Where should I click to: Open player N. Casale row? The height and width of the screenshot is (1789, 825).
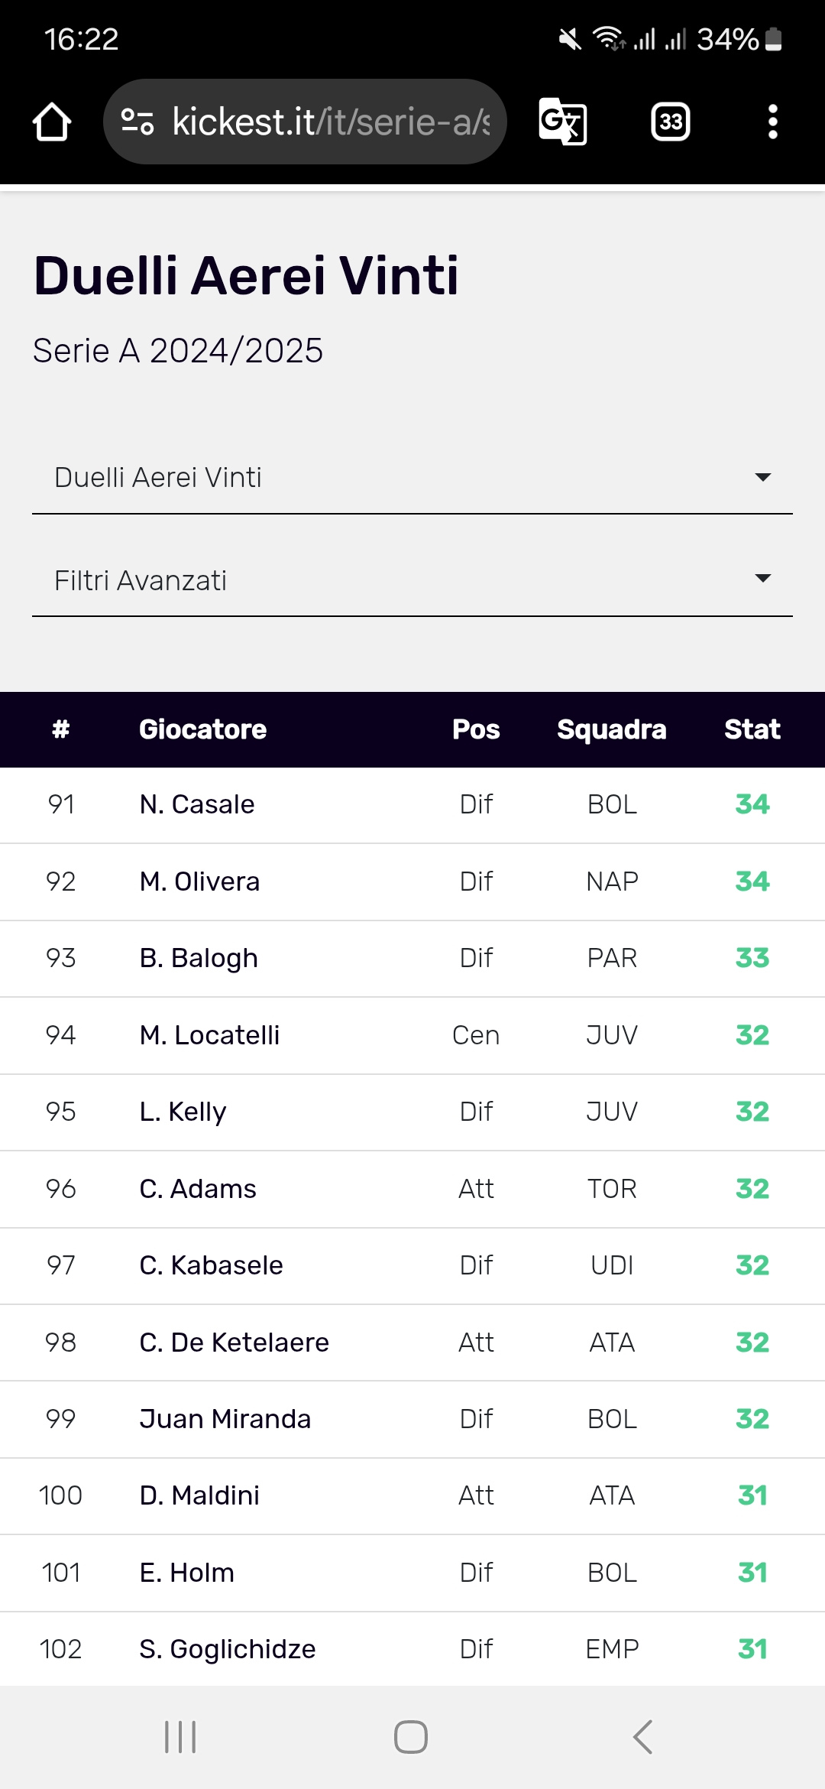[x=412, y=805]
